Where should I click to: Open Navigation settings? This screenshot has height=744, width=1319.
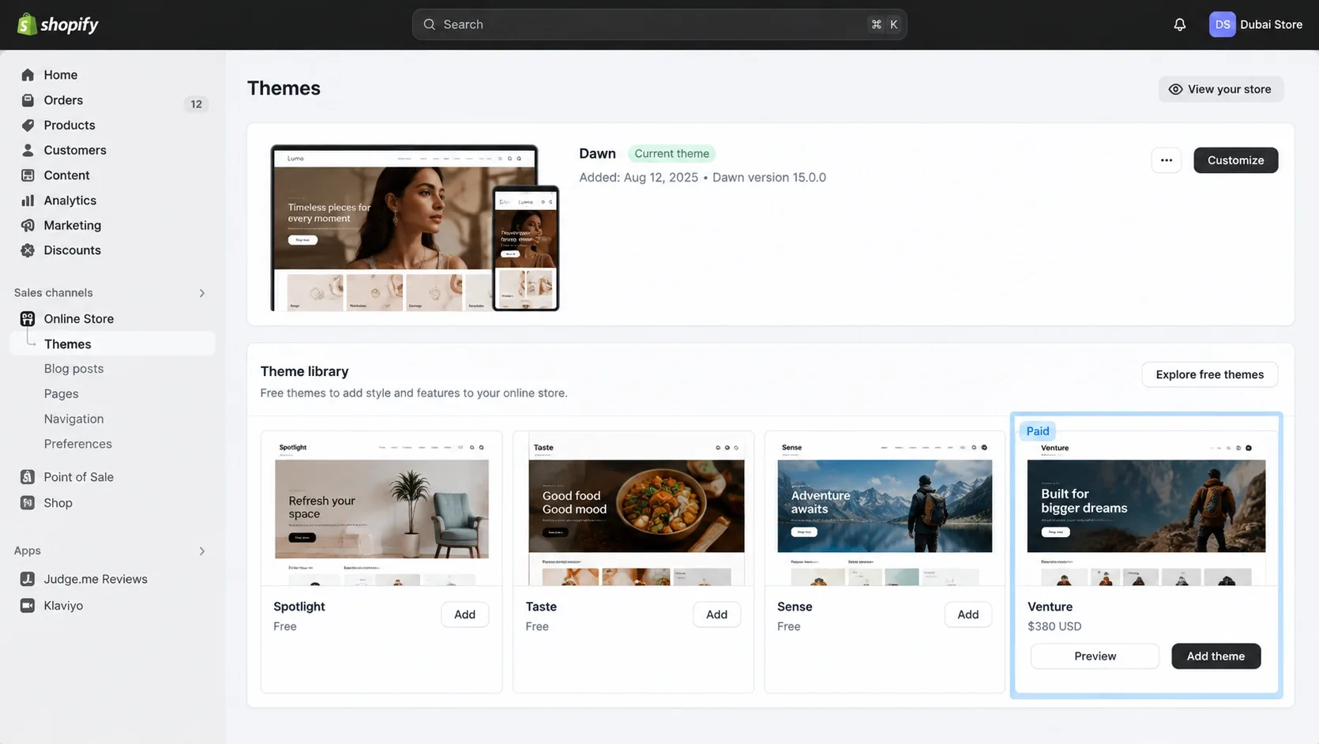coord(73,419)
